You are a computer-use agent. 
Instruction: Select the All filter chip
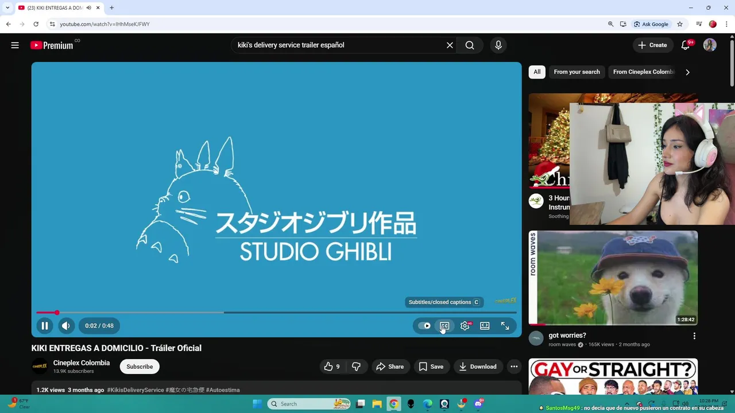coord(537,72)
